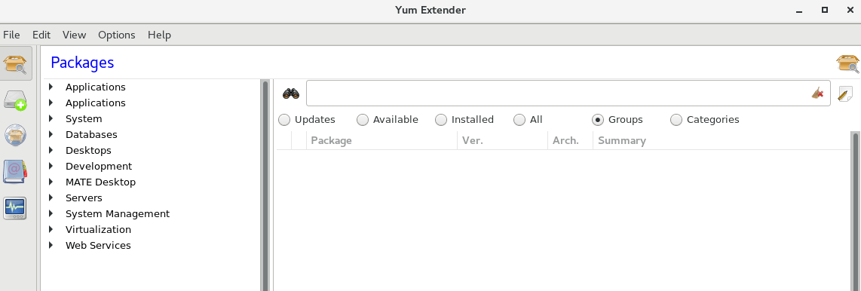Clear the search field with broom icon
The image size is (861, 291).
(x=817, y=93)
